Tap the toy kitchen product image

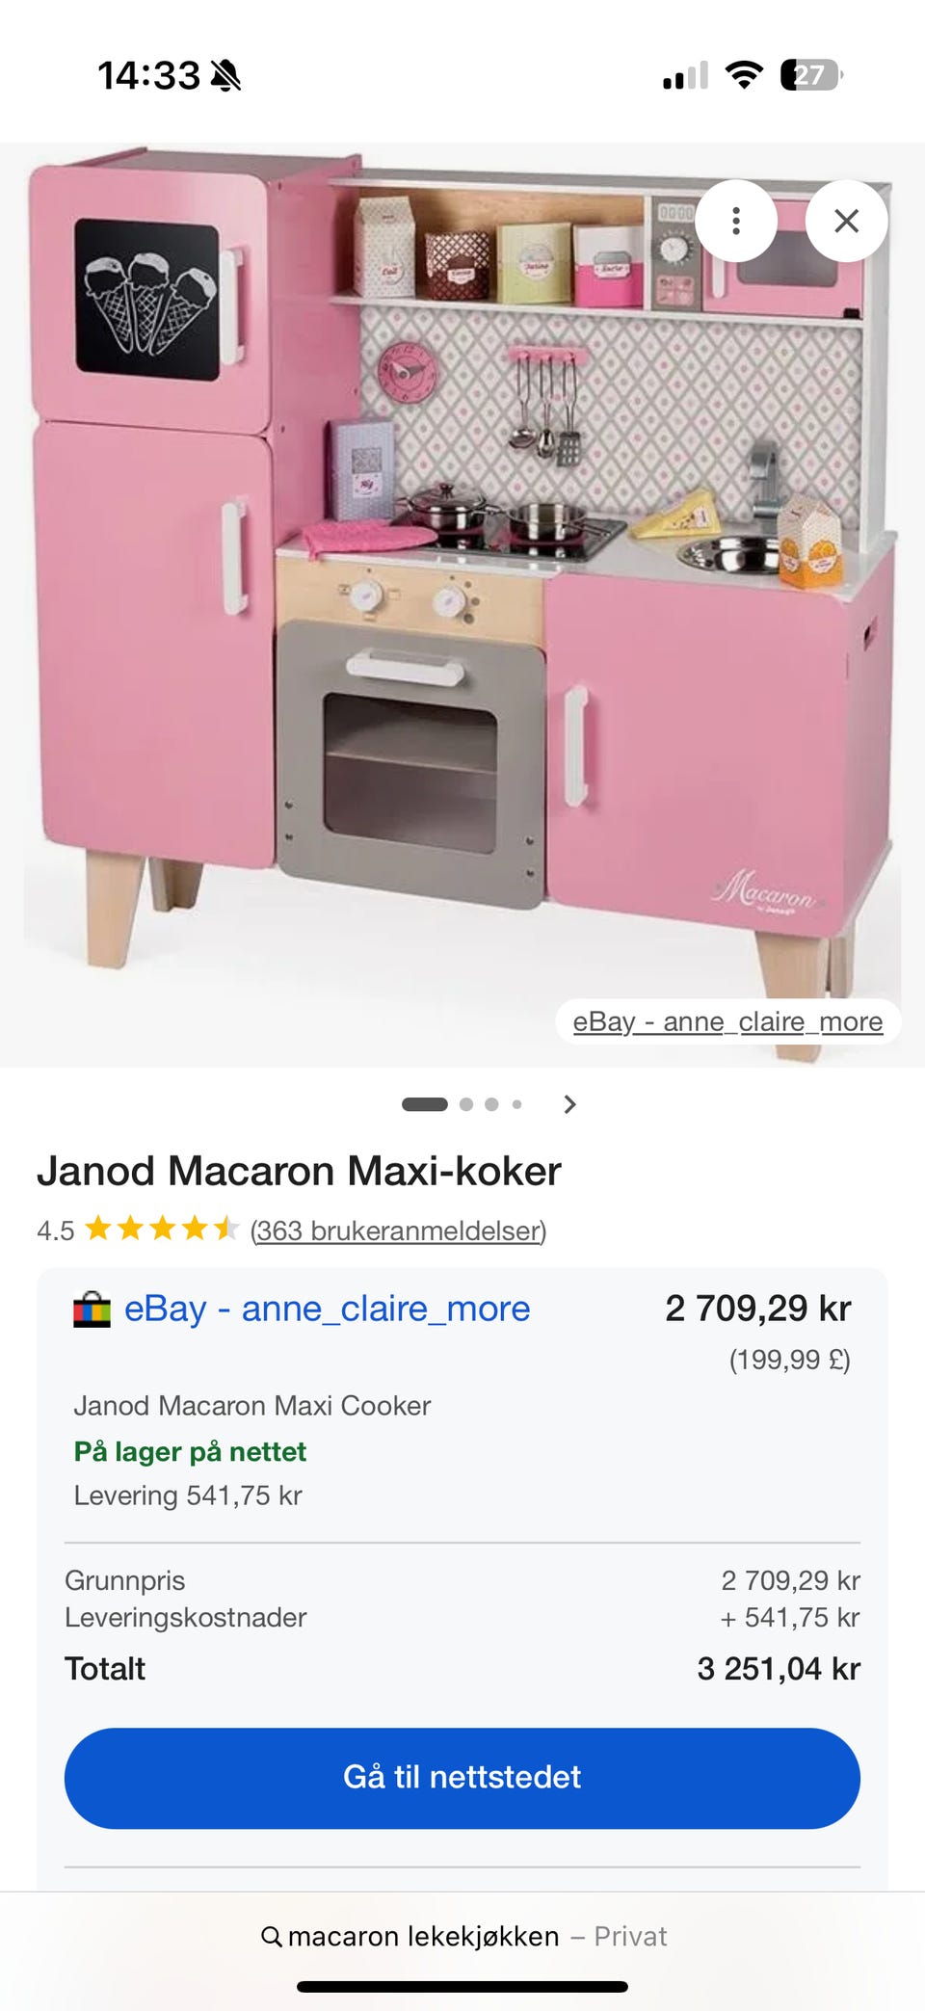coord(462,605)
